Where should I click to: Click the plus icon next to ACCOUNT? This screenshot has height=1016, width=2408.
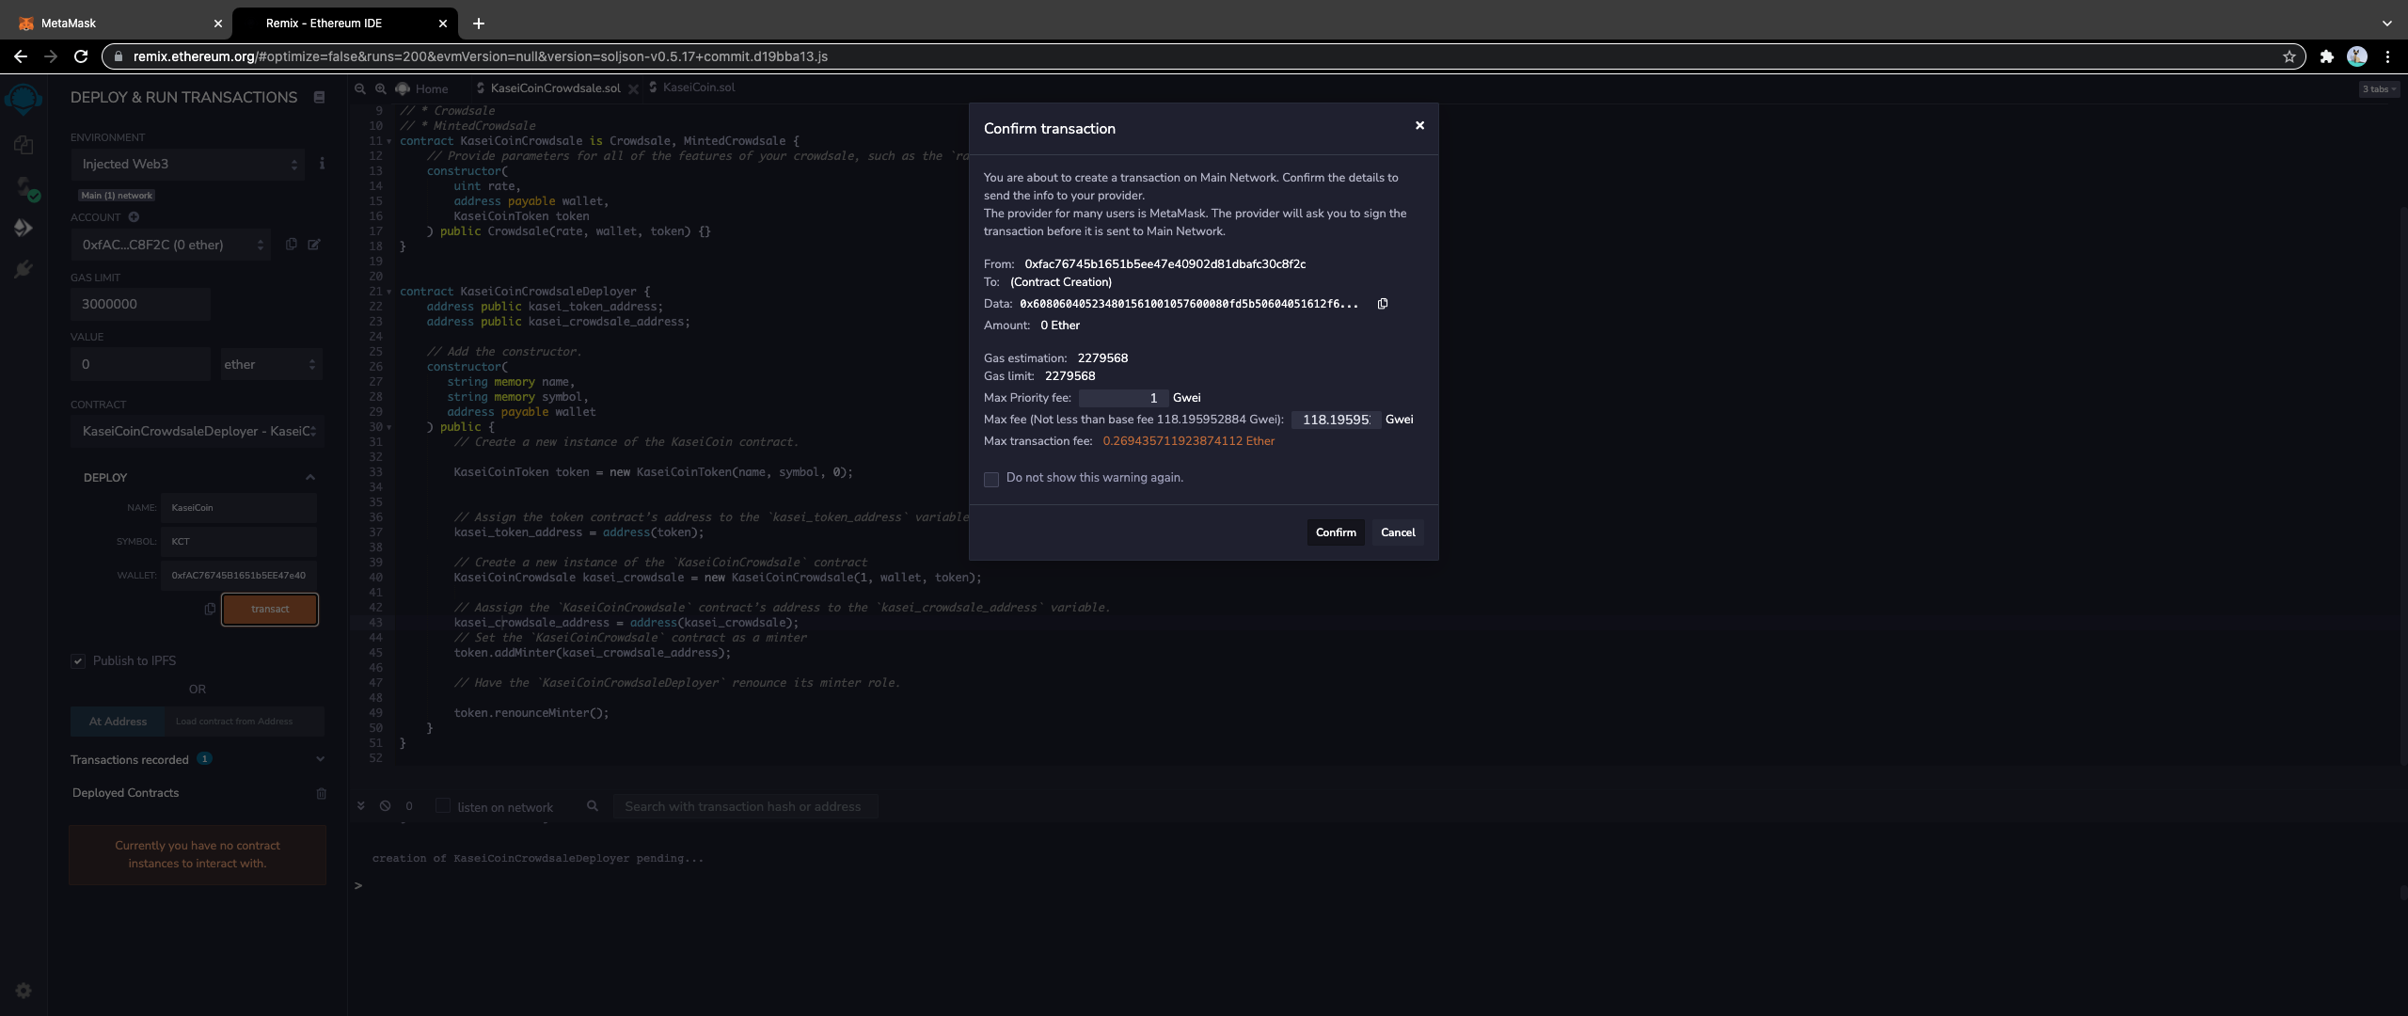pyautogui.click(x=134, y=217)
